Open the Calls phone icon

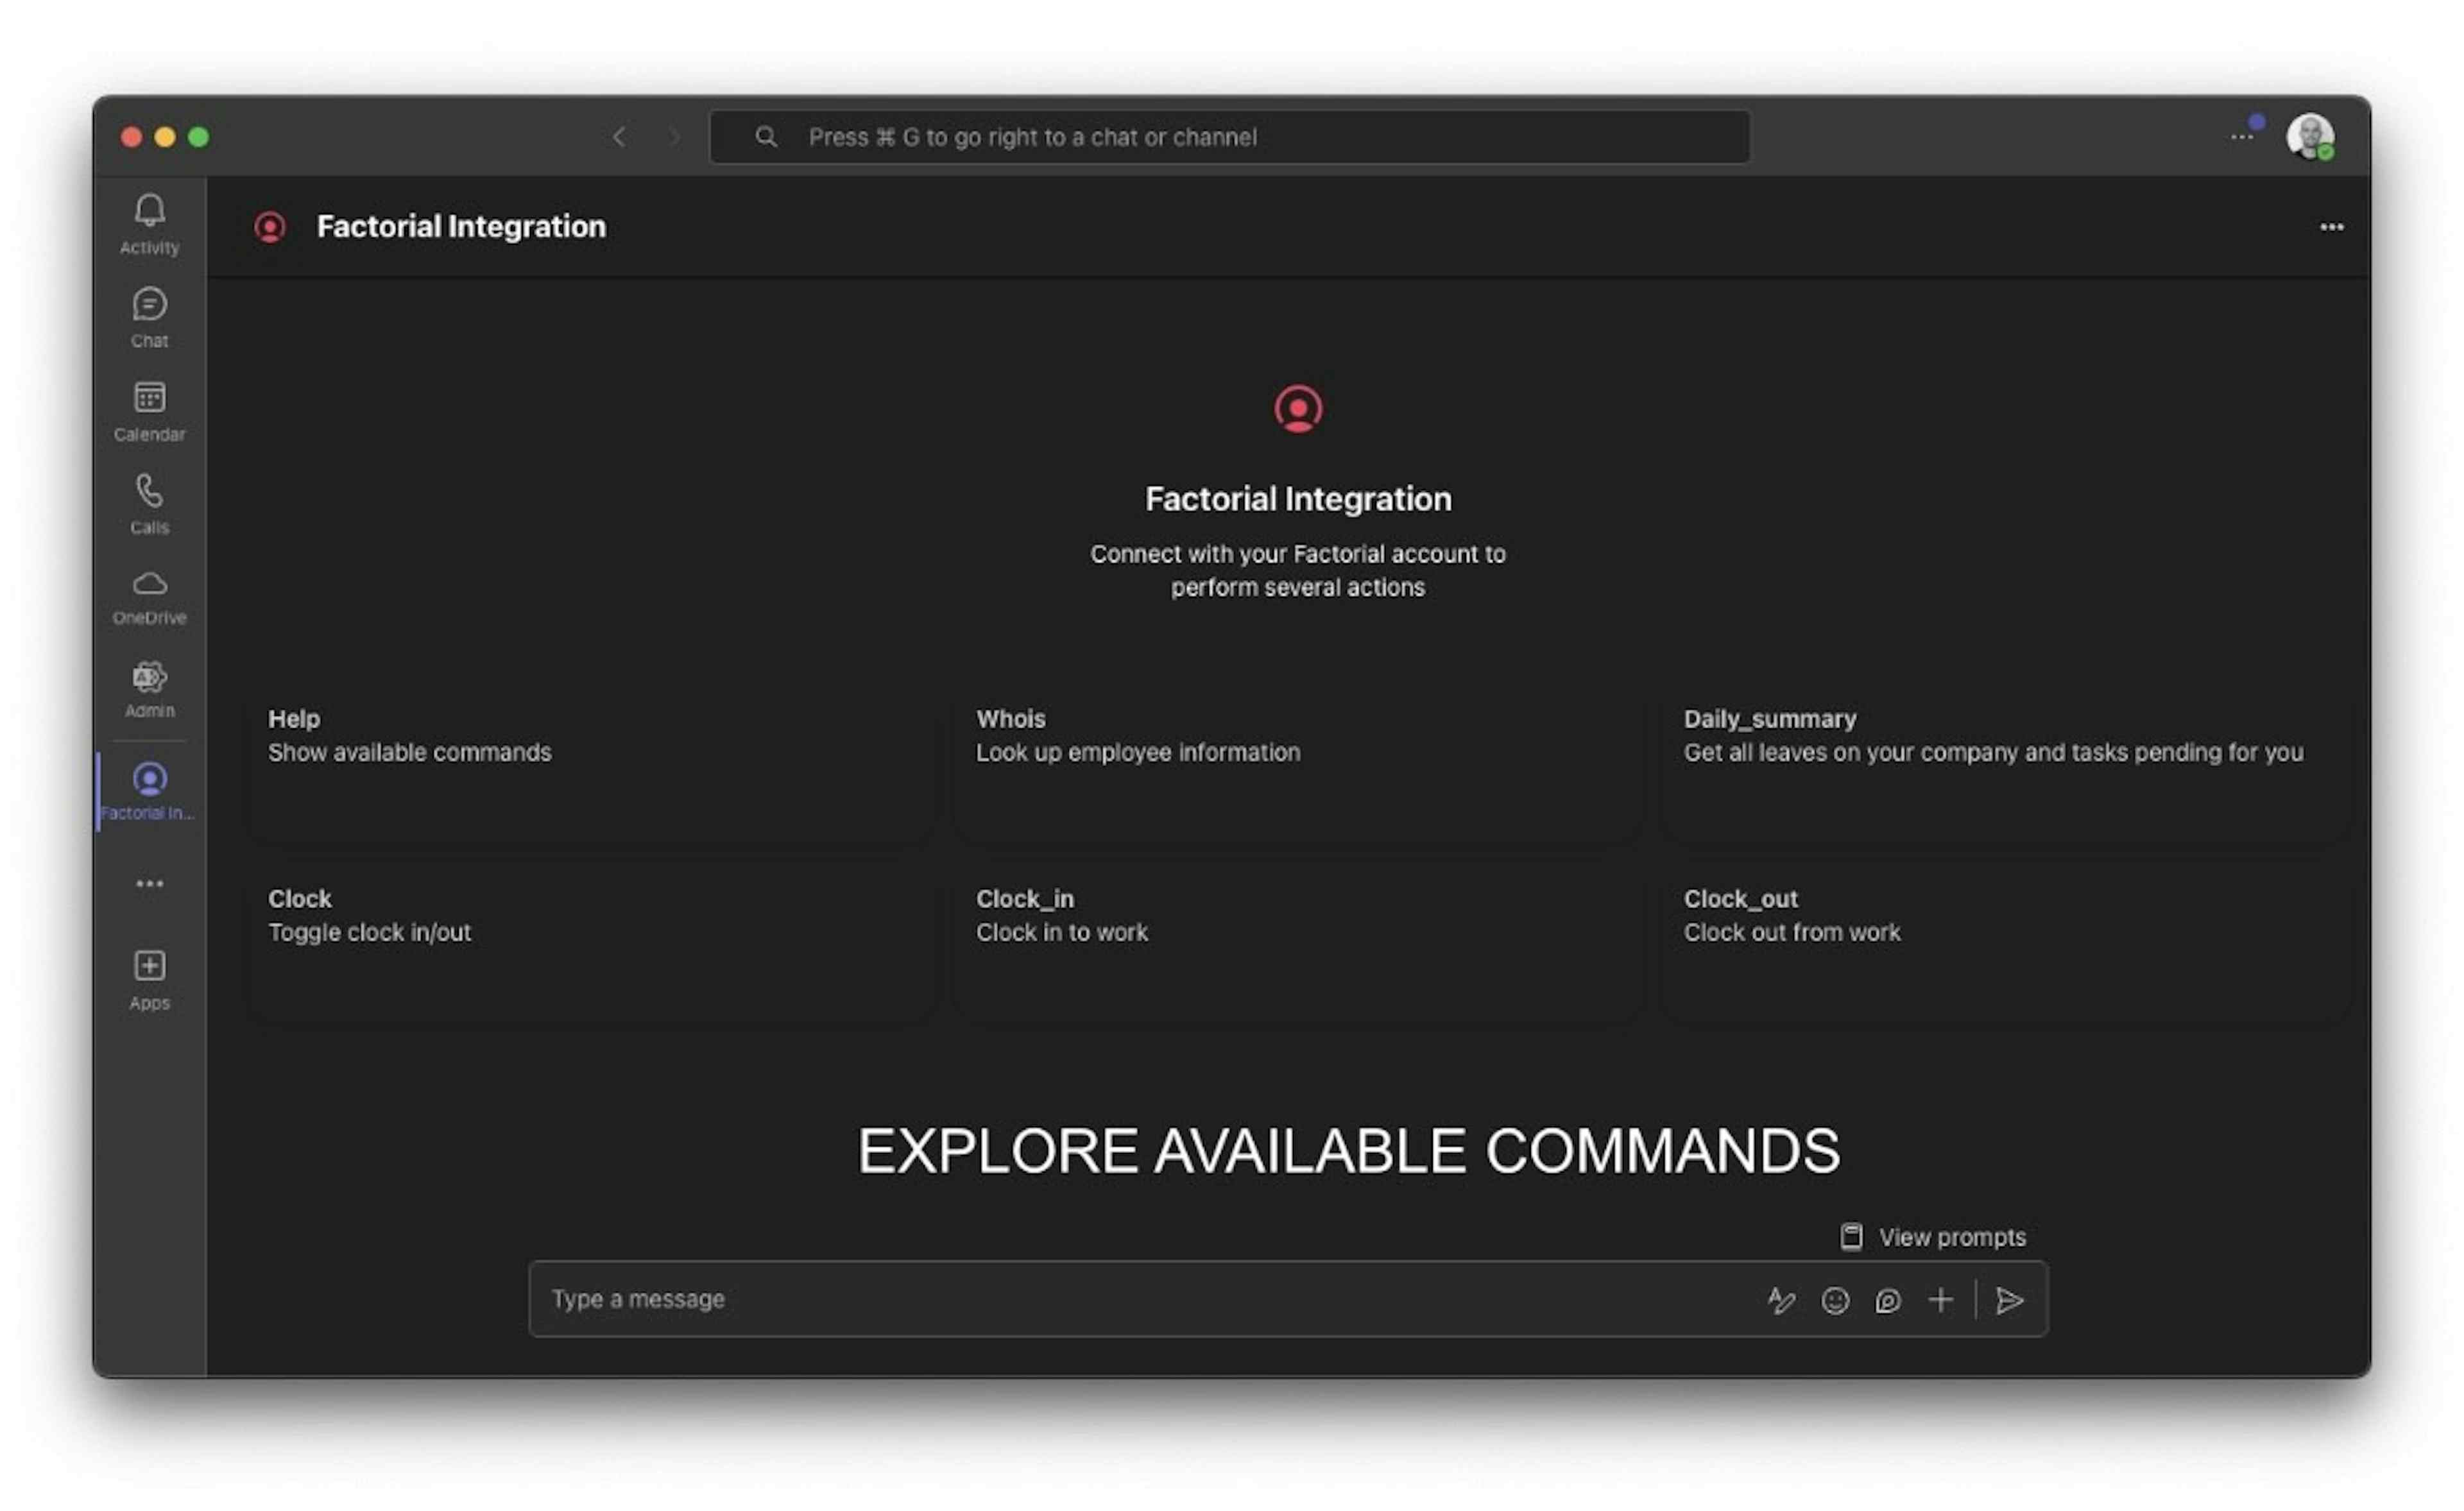tap(149, 491)
